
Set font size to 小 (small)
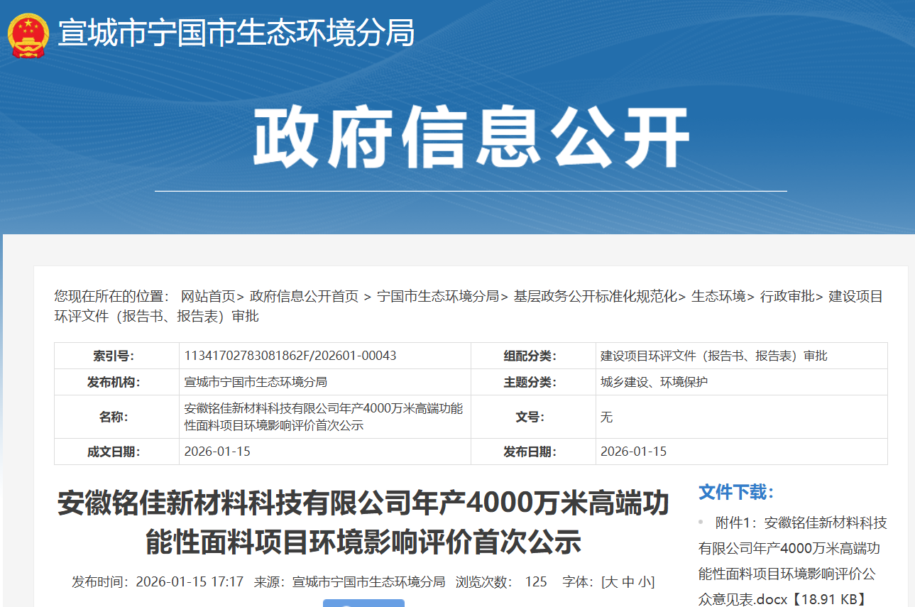(x=644, y=582)
